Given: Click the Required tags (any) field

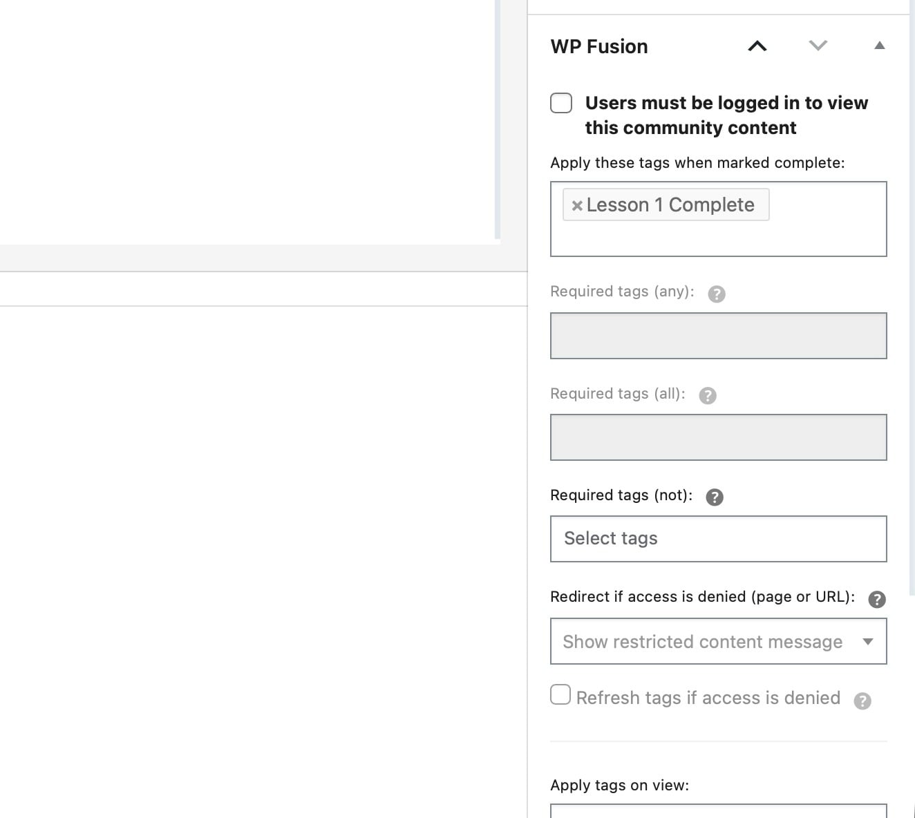Looking at the screenshot, I should (718, 336).
